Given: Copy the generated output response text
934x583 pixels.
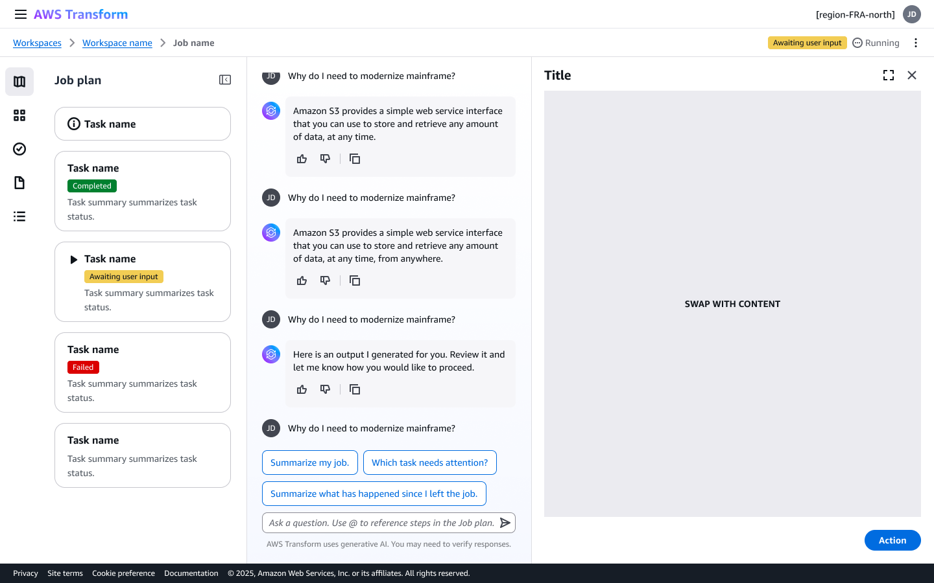Looking at the screenshot, I should pos(355,389).
